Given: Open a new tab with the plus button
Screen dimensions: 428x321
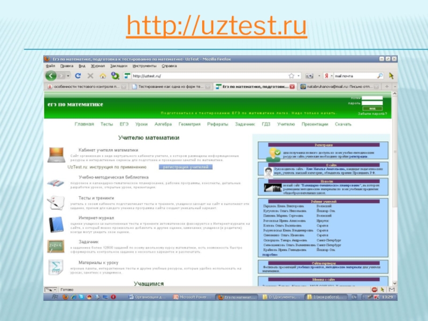Looking at the screenshot, I should pyautogui.click(x=386, y=87).
